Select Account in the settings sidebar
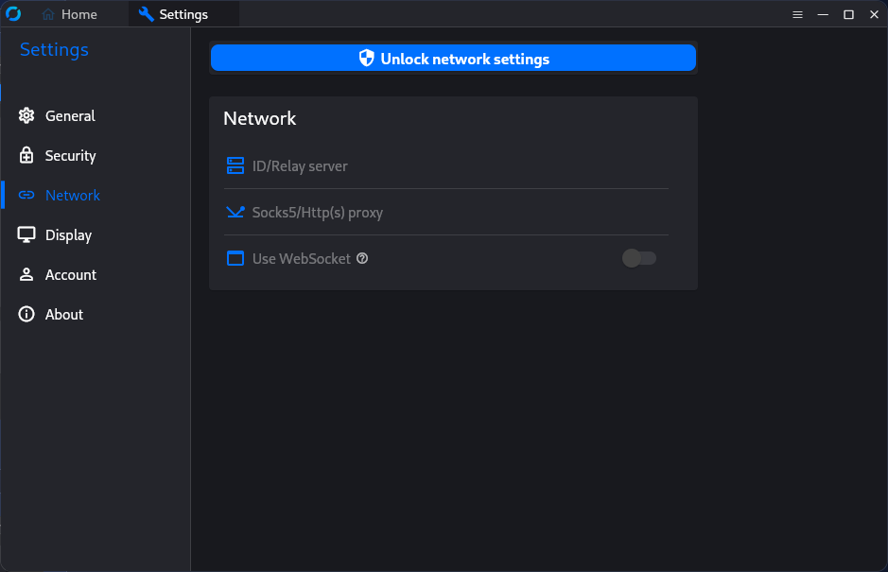 coord(70,274)
